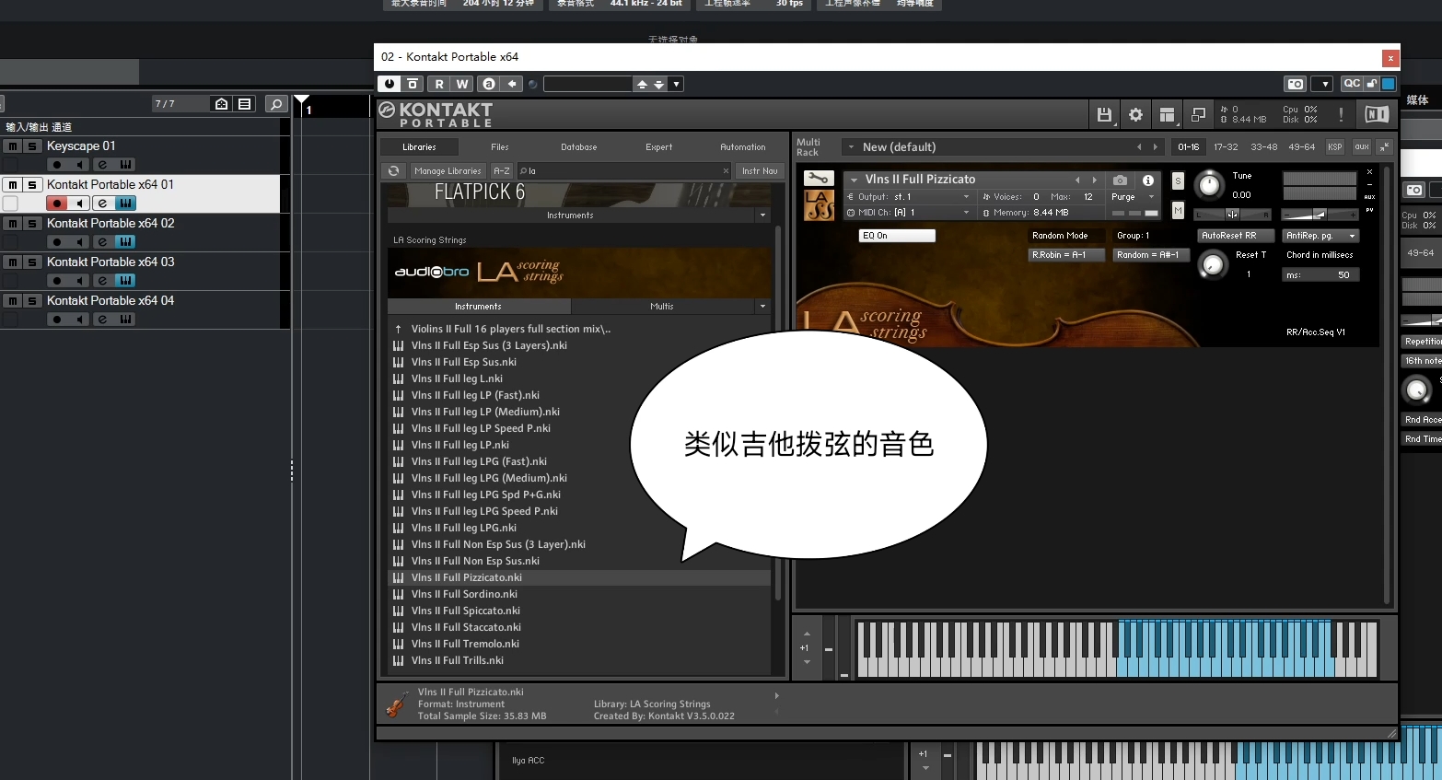Open track search magnifier icon
Image resolution: width=1442 pixels, height=780 pixels.
tap(276, 104)
